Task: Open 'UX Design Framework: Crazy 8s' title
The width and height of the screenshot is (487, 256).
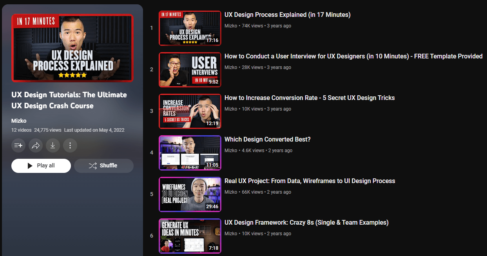Action: (306, 223)
